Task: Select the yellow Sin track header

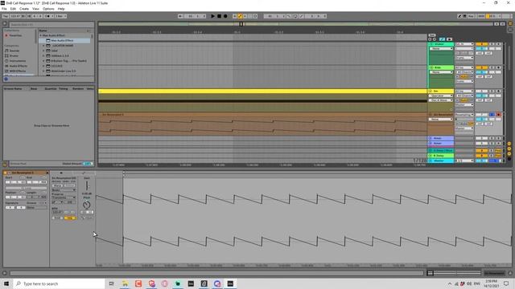Action: pos(440,91)
